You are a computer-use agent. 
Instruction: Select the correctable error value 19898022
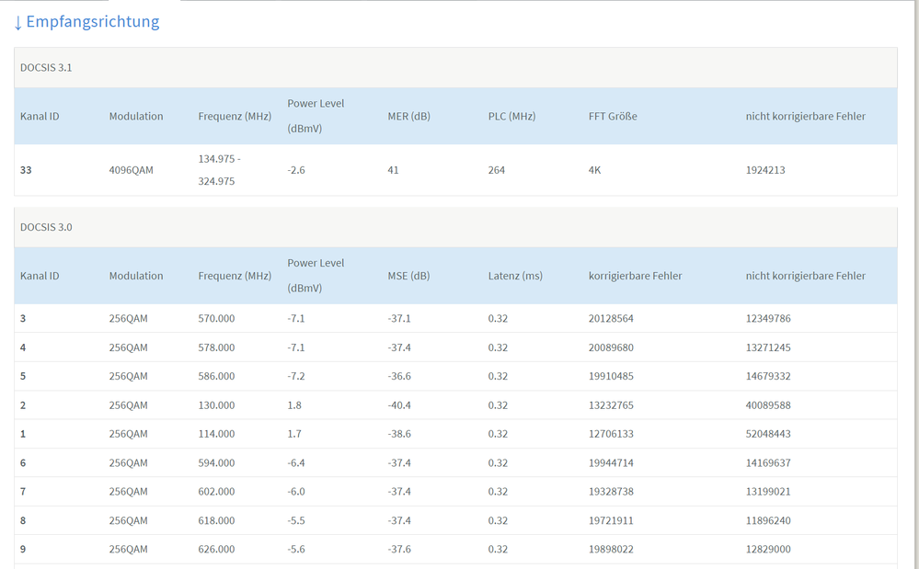(x=611, y=550)
